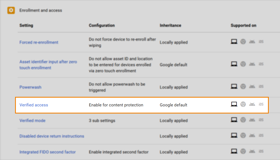Open the Forced re-enrollment setting
This screenshot has width=280, height=160.
pos(39,42)
